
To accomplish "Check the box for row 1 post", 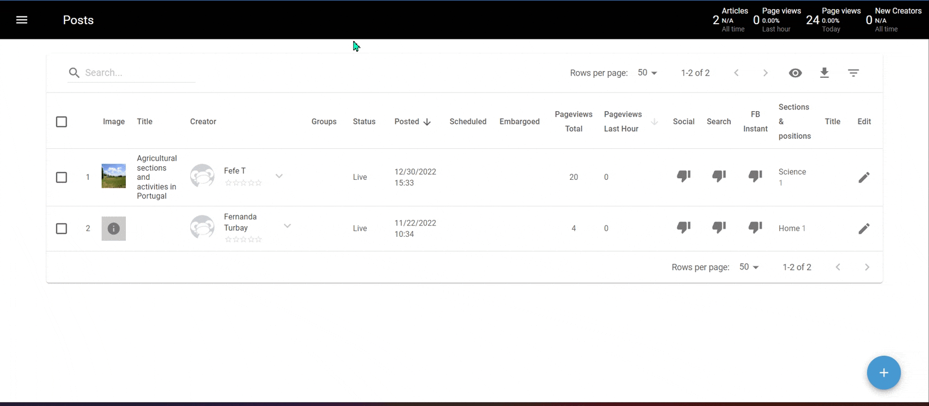I will 62,178.
